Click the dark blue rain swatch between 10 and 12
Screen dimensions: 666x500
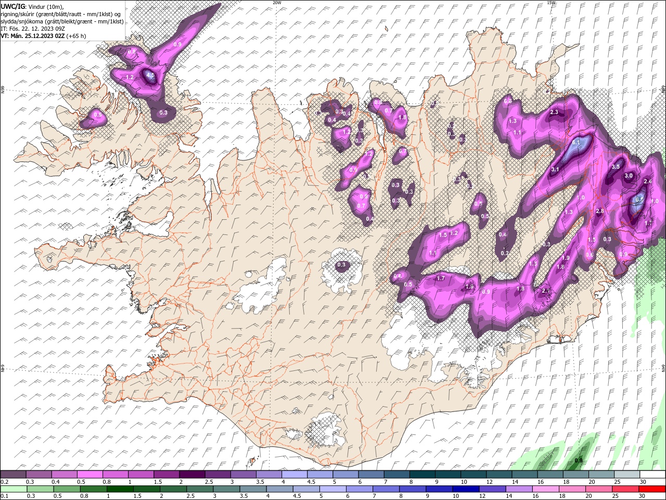point(465,489)
